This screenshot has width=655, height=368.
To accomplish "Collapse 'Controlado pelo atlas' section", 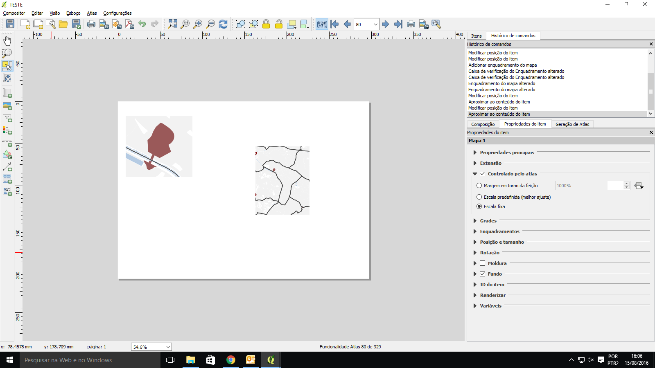I will pos(475,174).
